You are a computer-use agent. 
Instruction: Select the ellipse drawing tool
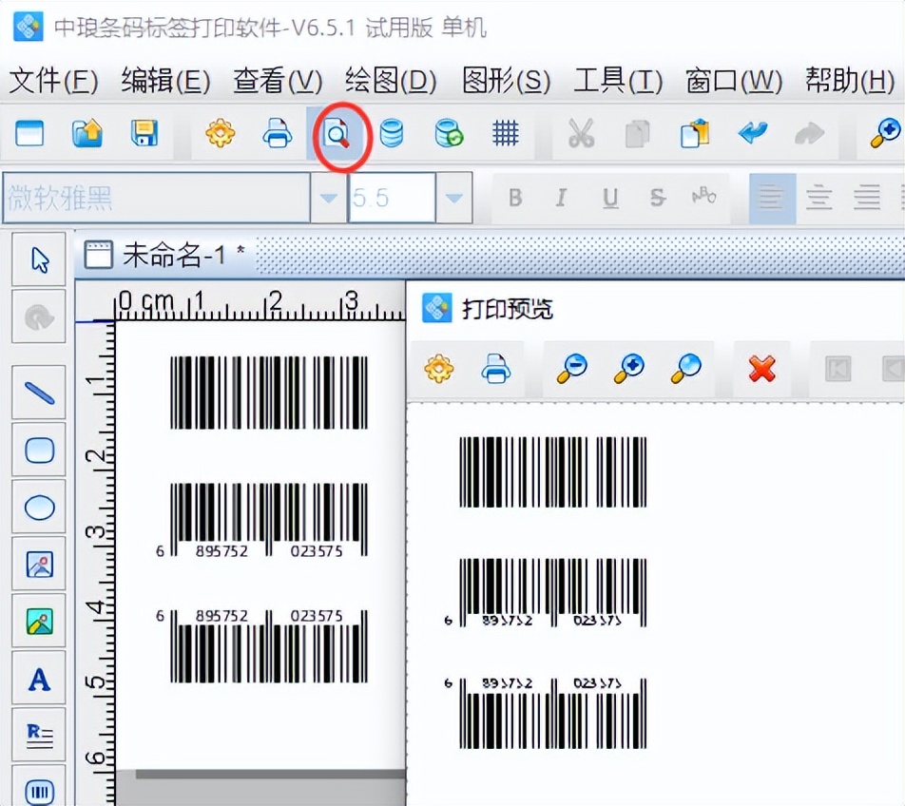(x=40, y=508)
